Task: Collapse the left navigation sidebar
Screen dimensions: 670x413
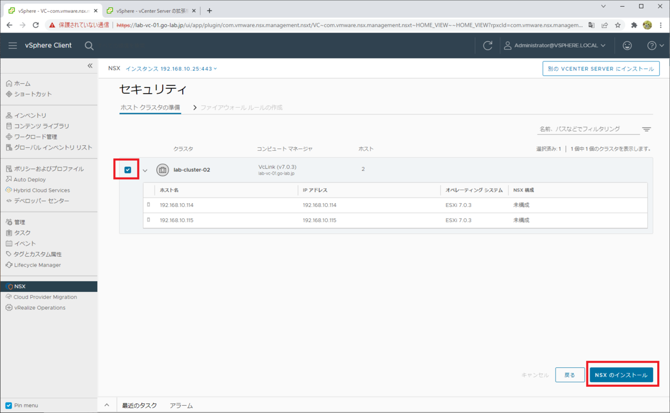Action: click(90, 66)
